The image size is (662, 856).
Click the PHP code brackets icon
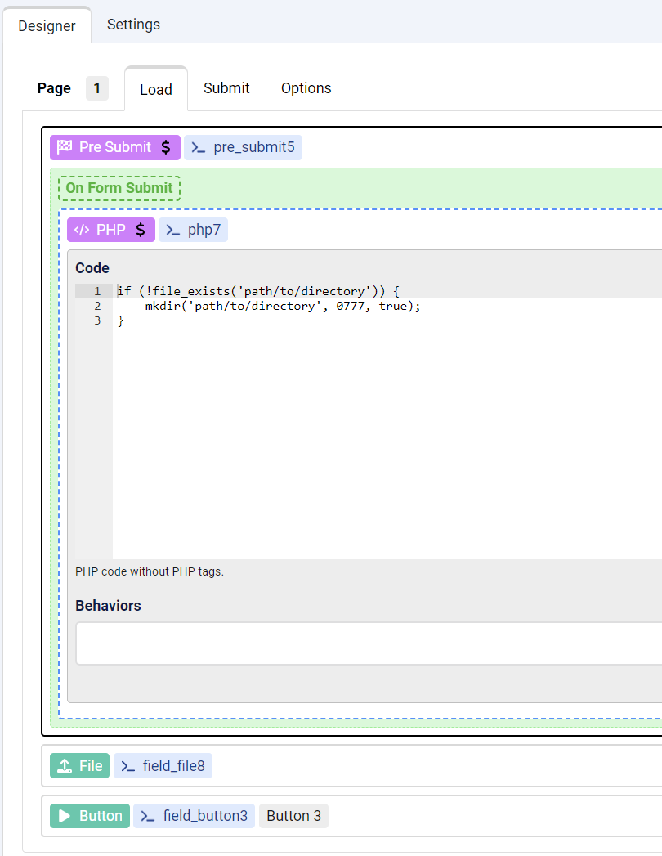point(81,230)
